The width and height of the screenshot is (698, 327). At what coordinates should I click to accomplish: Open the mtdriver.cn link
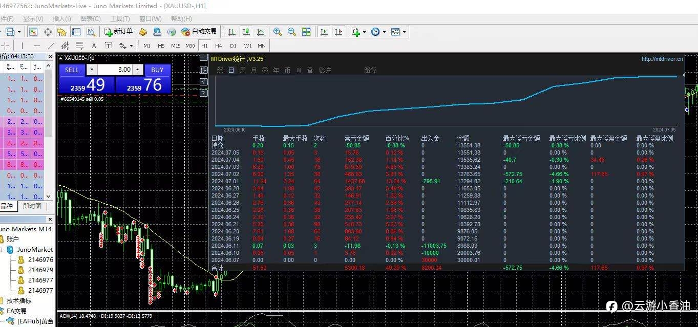[x=662, y=59]
